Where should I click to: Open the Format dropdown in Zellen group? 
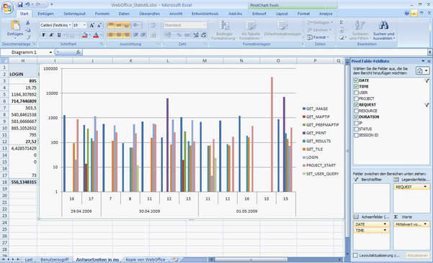point(318,37)
